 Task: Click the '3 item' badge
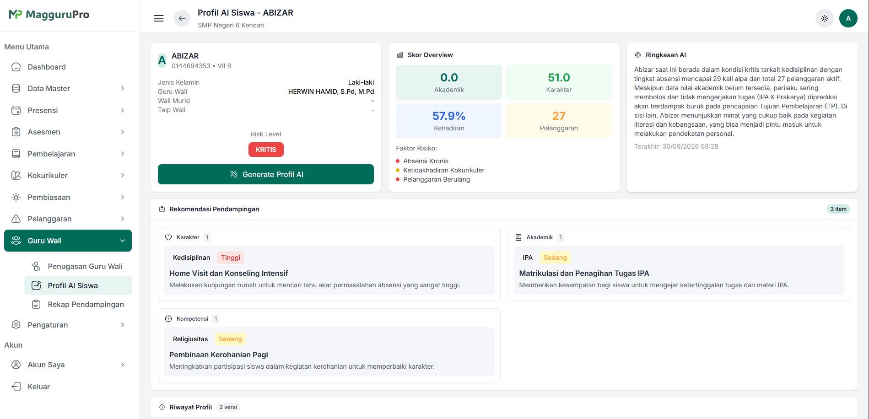click(x=838, y=209)
